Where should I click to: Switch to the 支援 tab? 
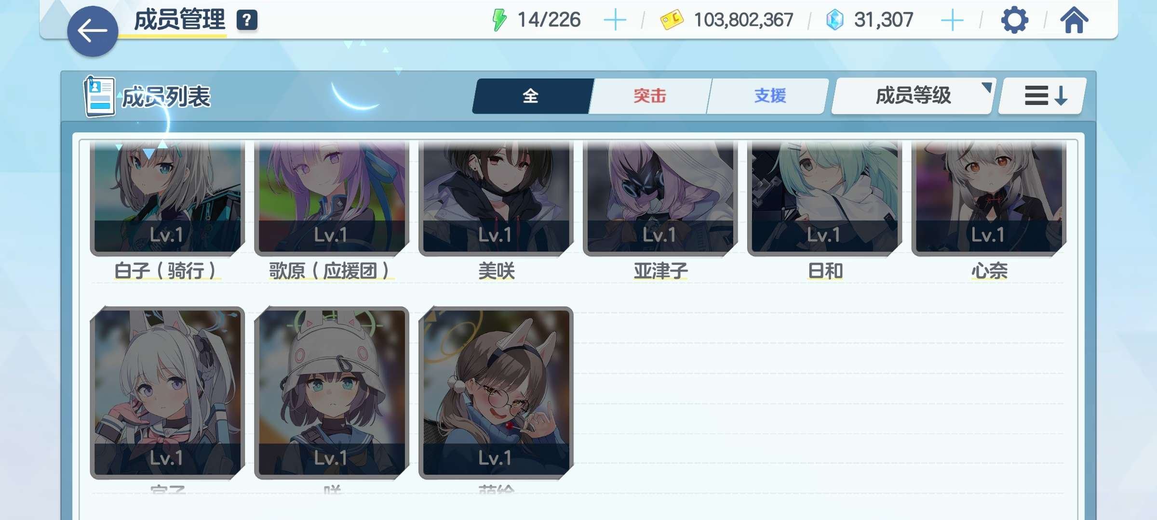coord(769,96)
